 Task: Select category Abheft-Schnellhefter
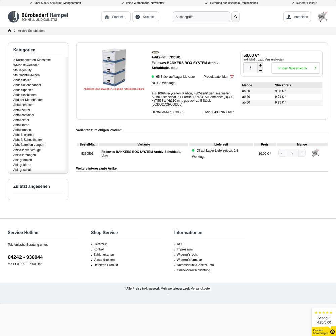tap(28, 140)
